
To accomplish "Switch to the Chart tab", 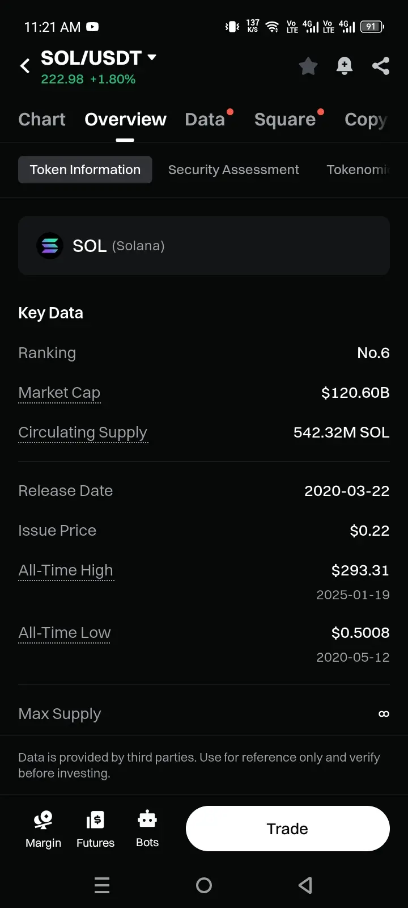I will click(42, 119).
